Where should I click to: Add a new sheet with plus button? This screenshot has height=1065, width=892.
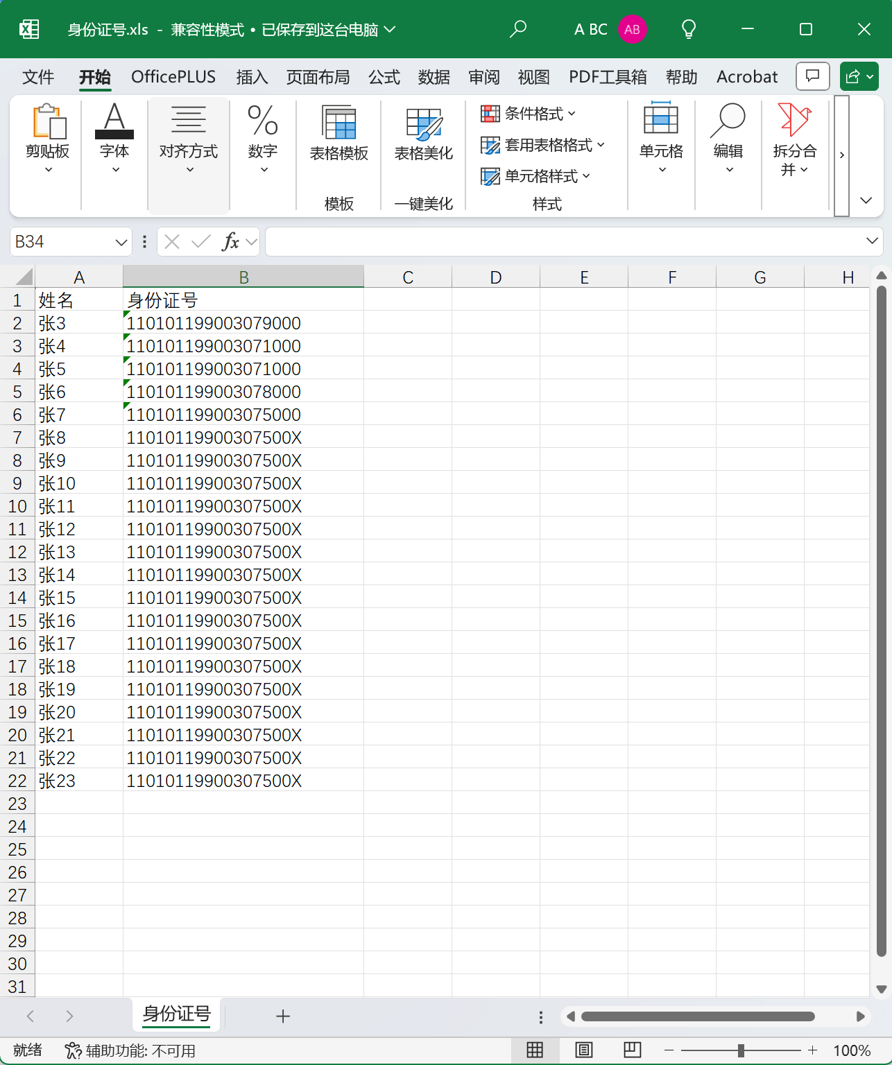tap(283, 1016)
